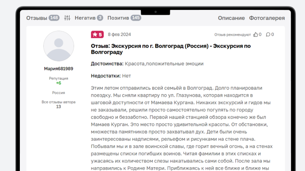Click the negative count badge 3
The image size is (305, 171).
pos(100,18)
